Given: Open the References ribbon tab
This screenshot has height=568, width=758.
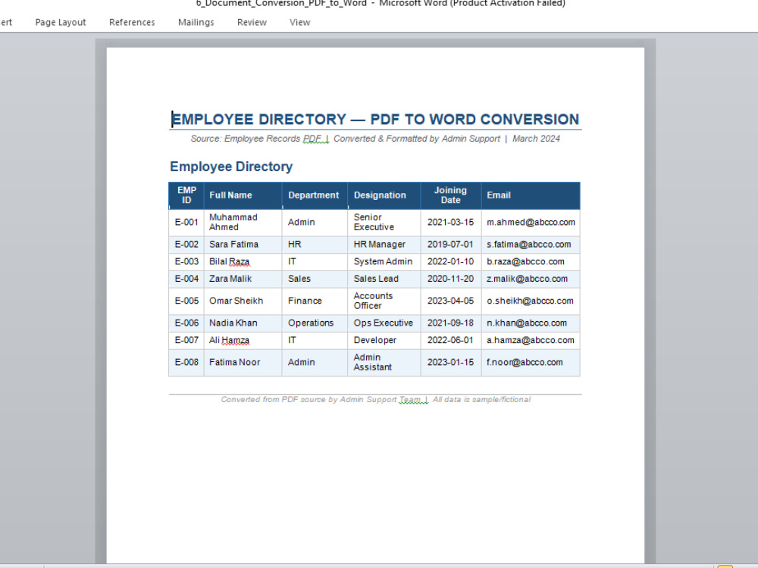Looking at the screenshot, I should (x=132, y=22).
